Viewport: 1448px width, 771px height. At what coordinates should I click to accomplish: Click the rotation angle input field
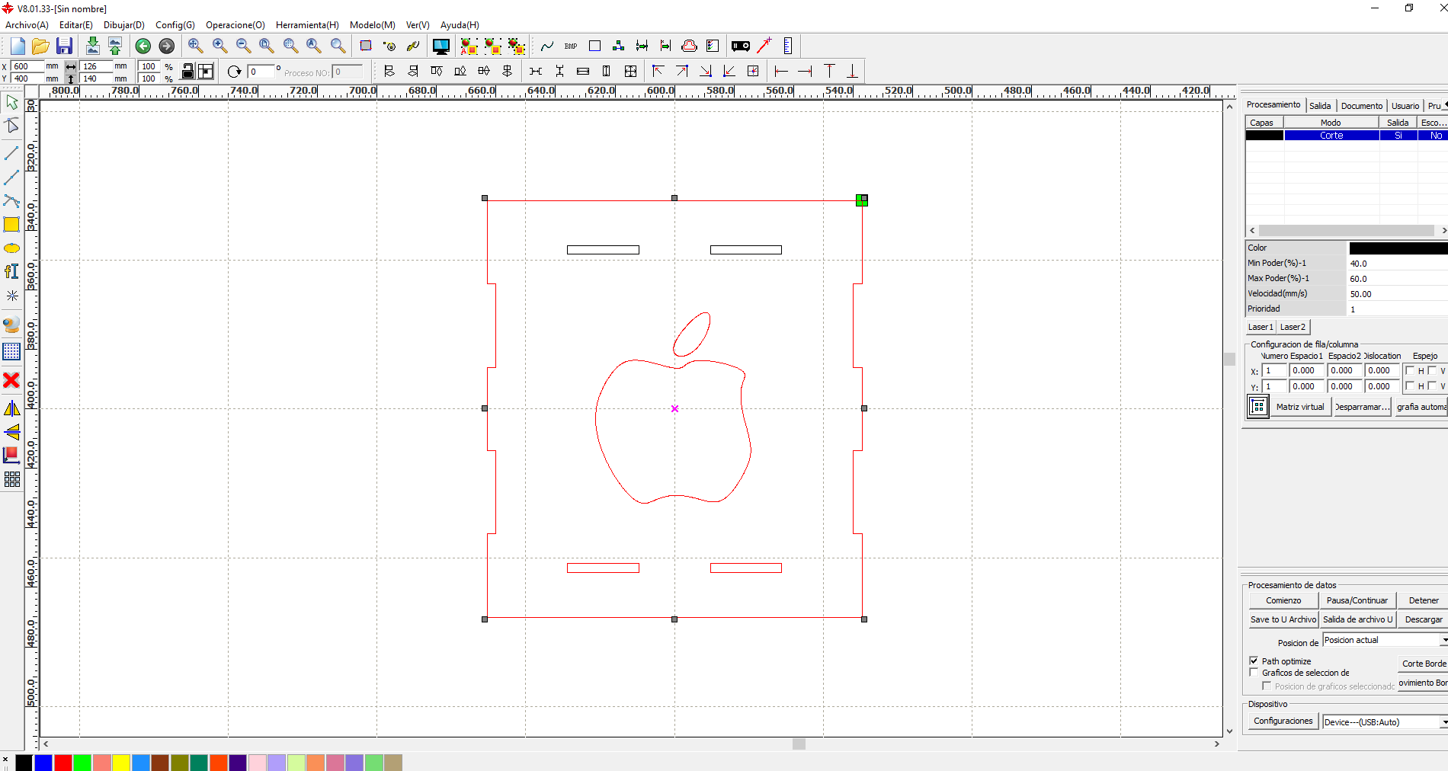point(261,72)
